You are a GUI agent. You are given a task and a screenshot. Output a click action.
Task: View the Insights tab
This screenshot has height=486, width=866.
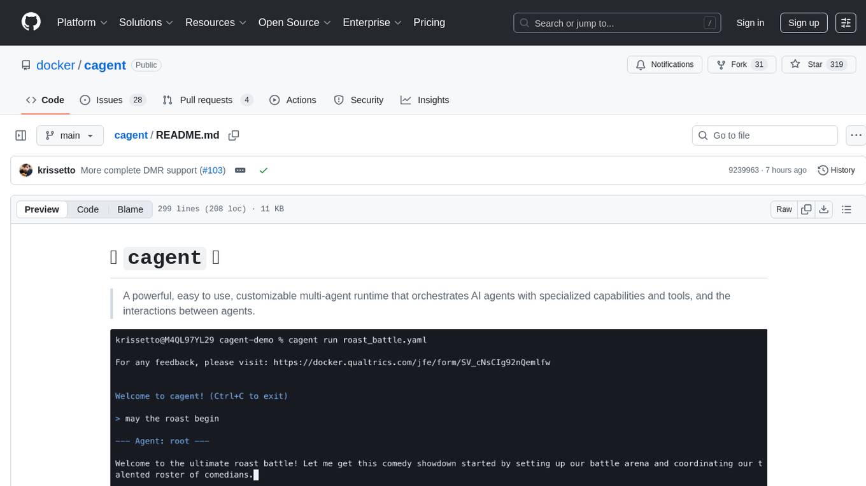pyautogui.click(x=425, y=100)
